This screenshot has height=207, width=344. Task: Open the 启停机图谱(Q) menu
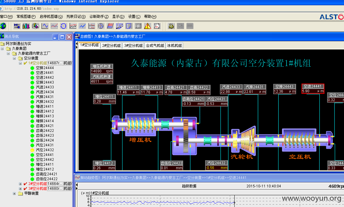point(51,17)
